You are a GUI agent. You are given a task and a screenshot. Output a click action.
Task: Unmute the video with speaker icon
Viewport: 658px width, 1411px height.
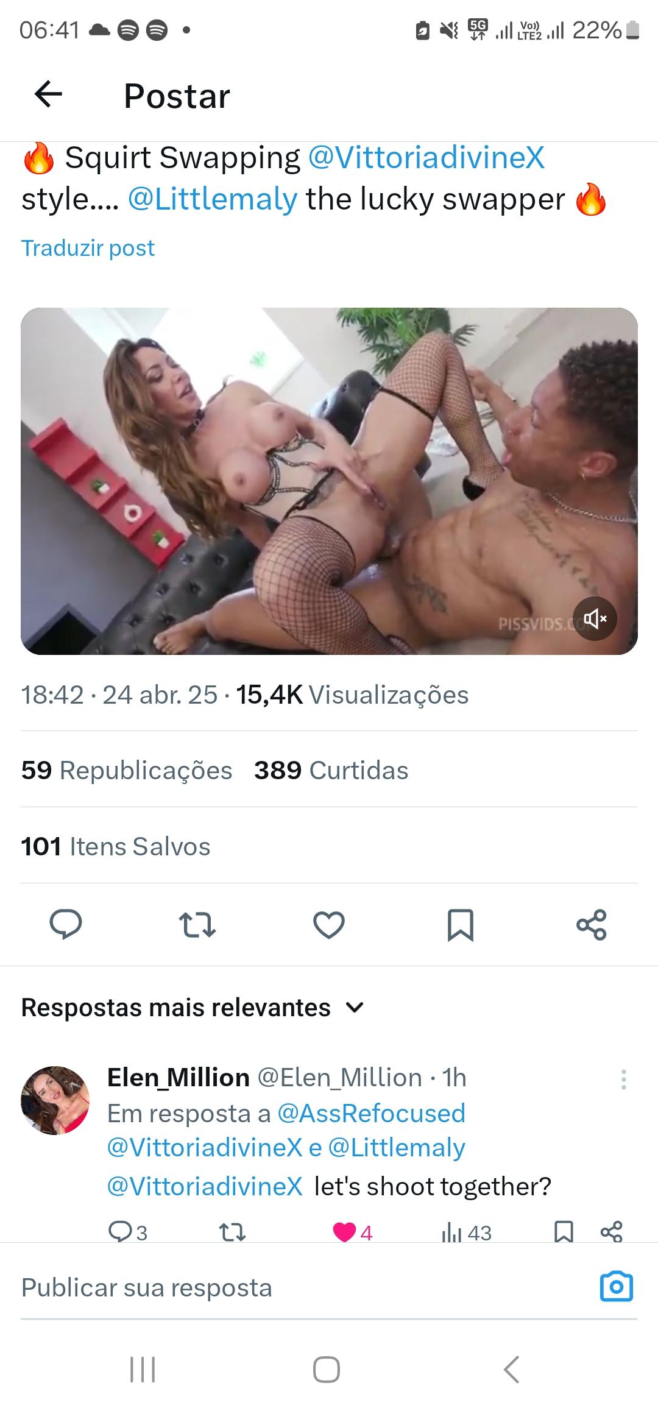point(595,619)
